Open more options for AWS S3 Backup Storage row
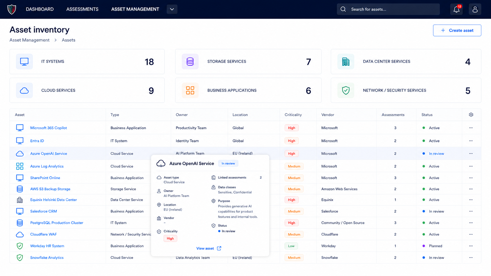Image resolution: width=491 pixels, height=276 pixels. (471, 189)
